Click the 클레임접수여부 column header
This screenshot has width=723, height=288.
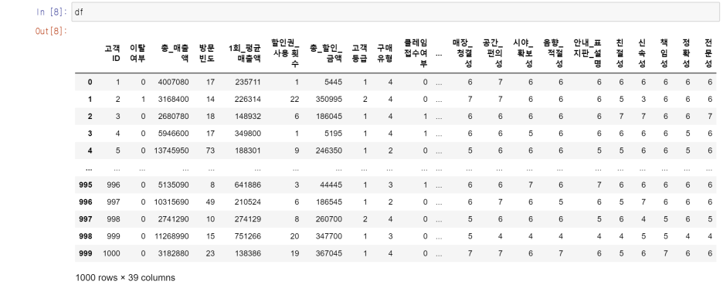[416, 54]
